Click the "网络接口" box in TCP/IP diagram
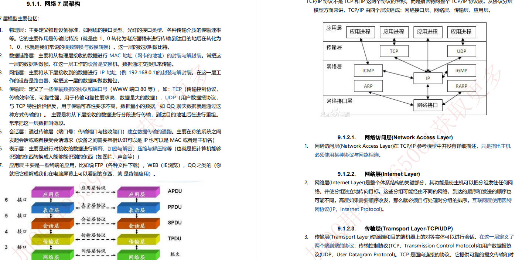This screenshot has height=260, width=529. point(427,105)
